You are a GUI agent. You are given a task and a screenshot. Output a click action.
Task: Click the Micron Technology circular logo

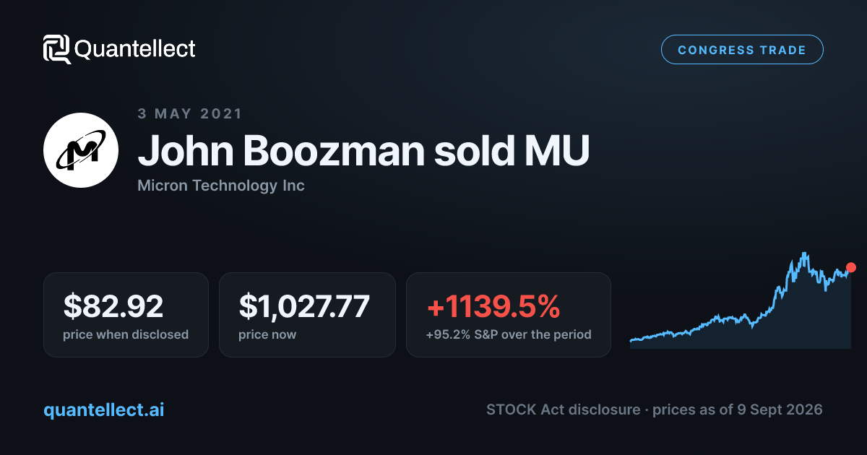click(x=81, y=150)
